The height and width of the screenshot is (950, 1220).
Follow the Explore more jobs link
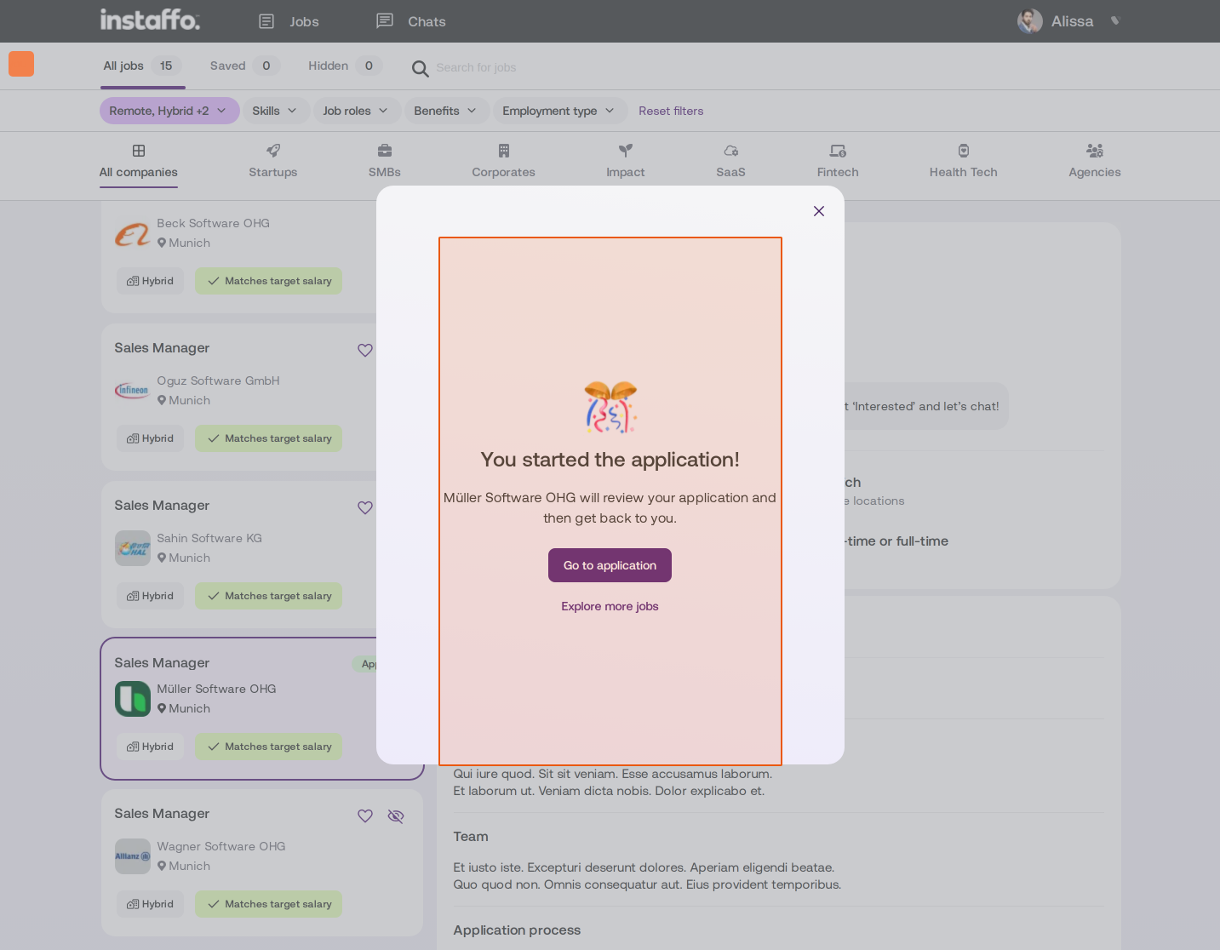610,606
